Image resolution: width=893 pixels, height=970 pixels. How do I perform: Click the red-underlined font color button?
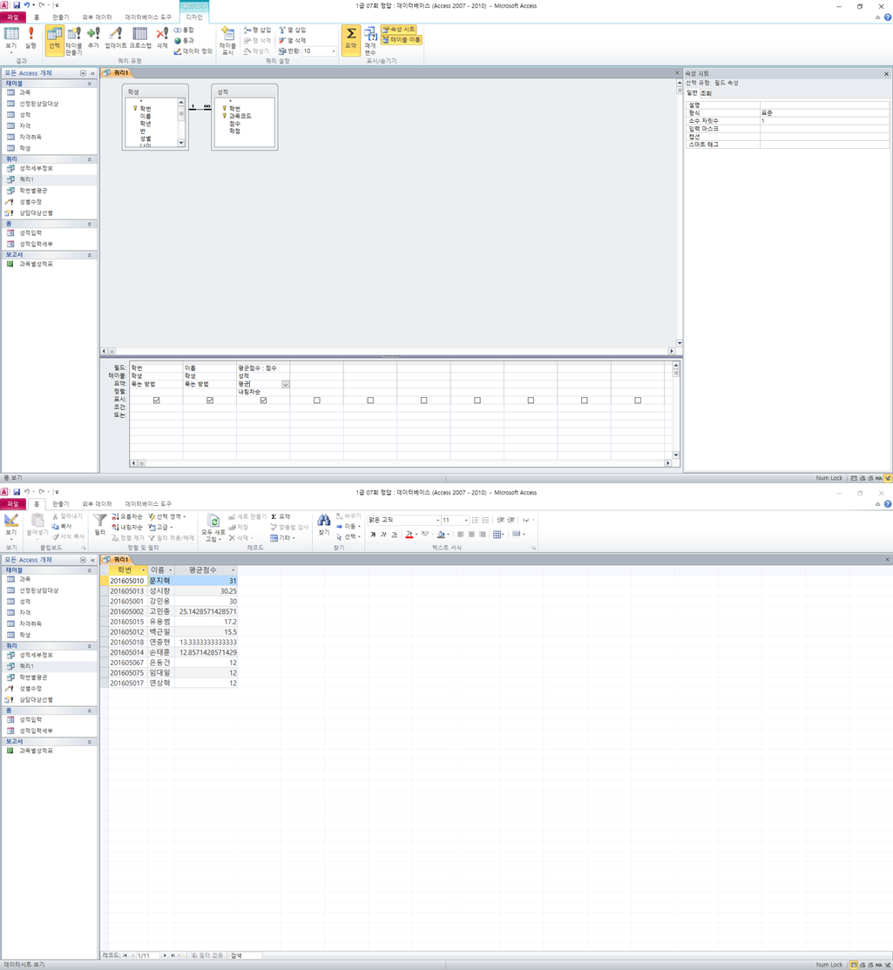pyautogui.click(x=409, y=535)
